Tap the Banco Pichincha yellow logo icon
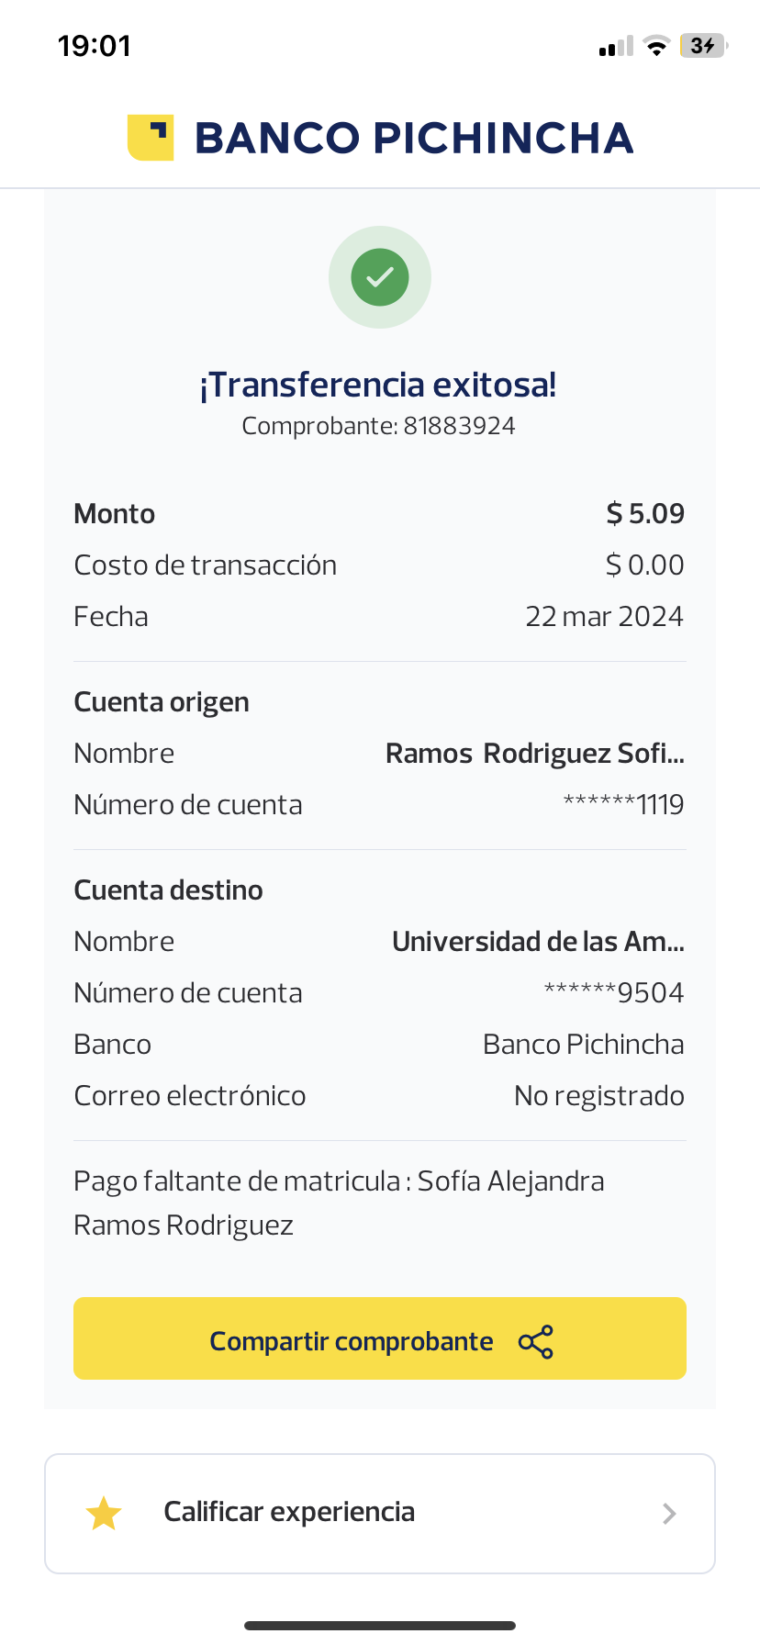The image size is (760, 1645). [151, 138]
